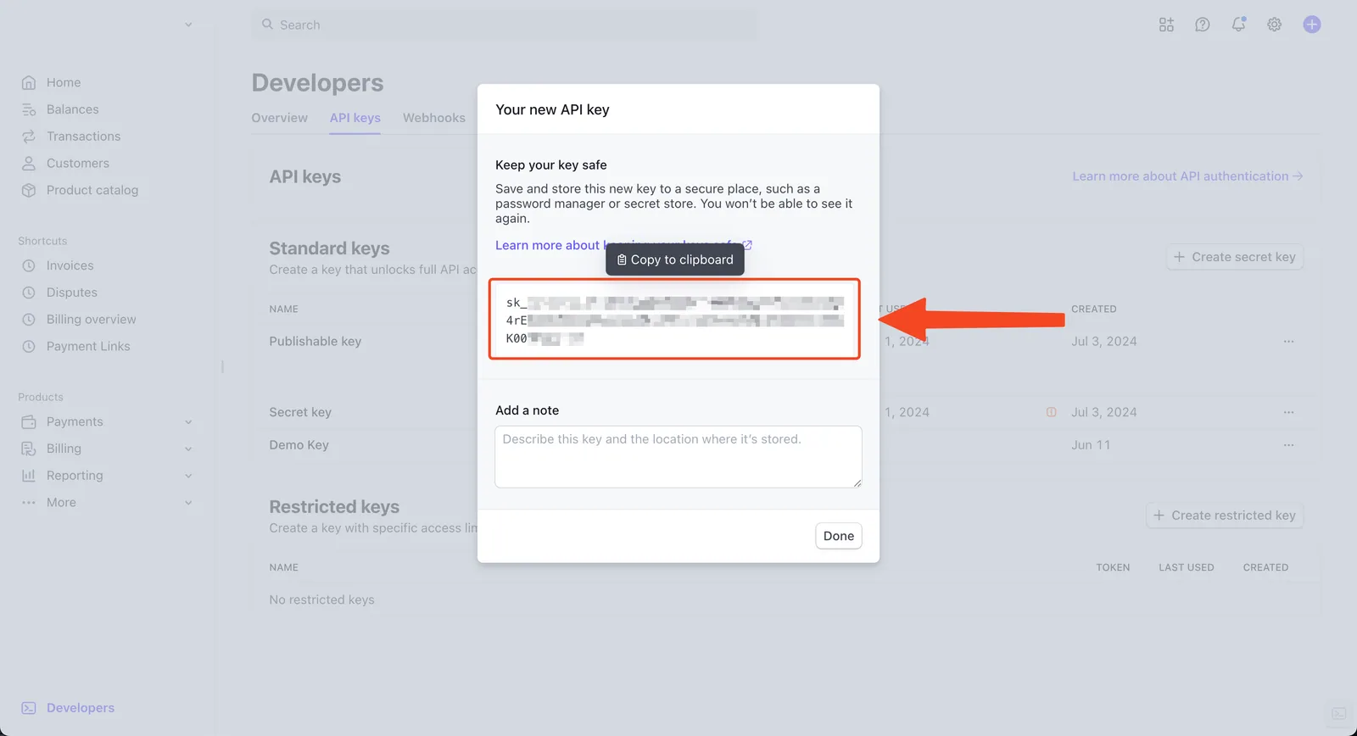Select the API keys tab
The height and width of the screenshot is (736, 1357).
(355, 118)
